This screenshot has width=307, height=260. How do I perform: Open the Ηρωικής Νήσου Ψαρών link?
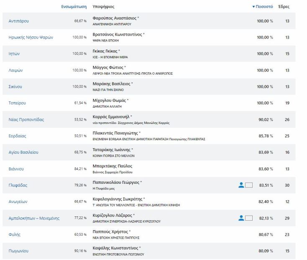pos(31,37)
